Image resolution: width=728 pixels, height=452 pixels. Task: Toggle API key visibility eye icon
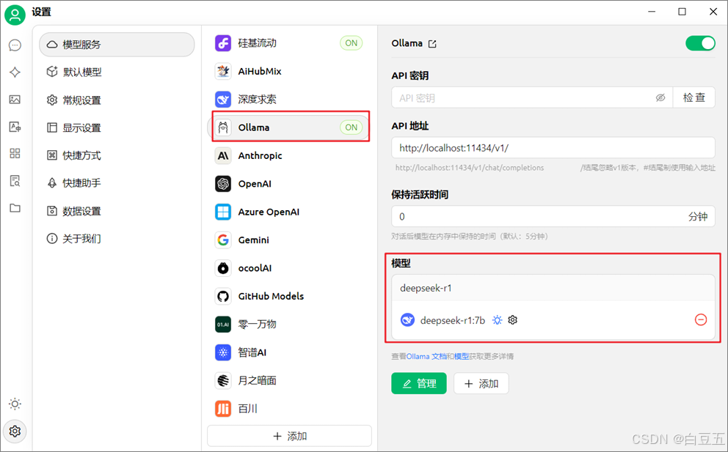tap(660, 98)
